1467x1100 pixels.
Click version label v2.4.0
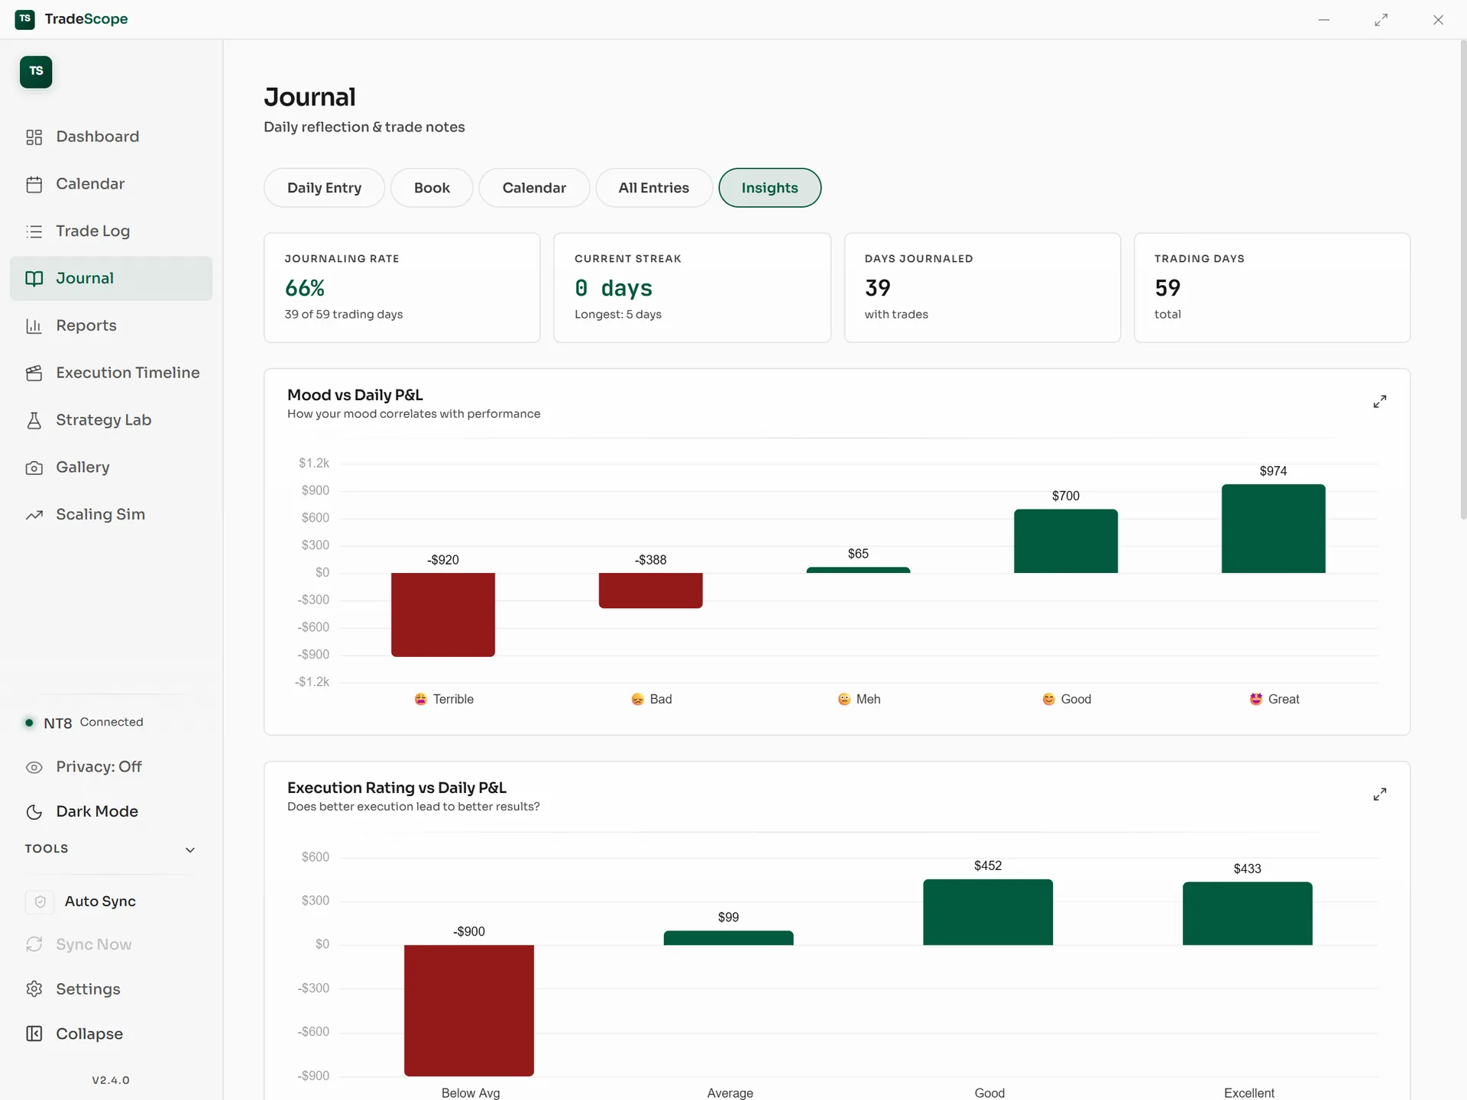[x=111, y=1080]
